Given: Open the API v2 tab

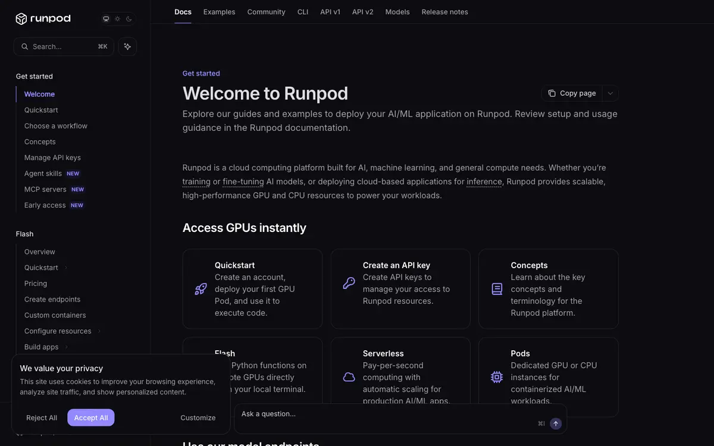Looking at the screenshot, I should pos(363,12).
